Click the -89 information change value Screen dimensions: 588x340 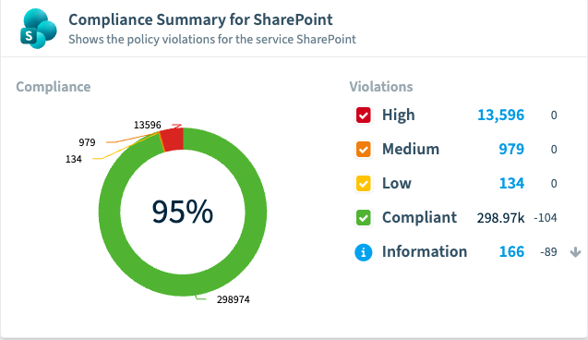[x=548, y=252]
